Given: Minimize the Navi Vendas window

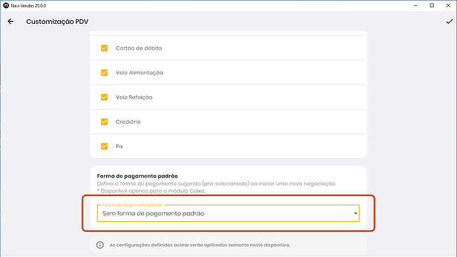Looking at the screenshot, I should pyautogui.click(x=416, y=5).
